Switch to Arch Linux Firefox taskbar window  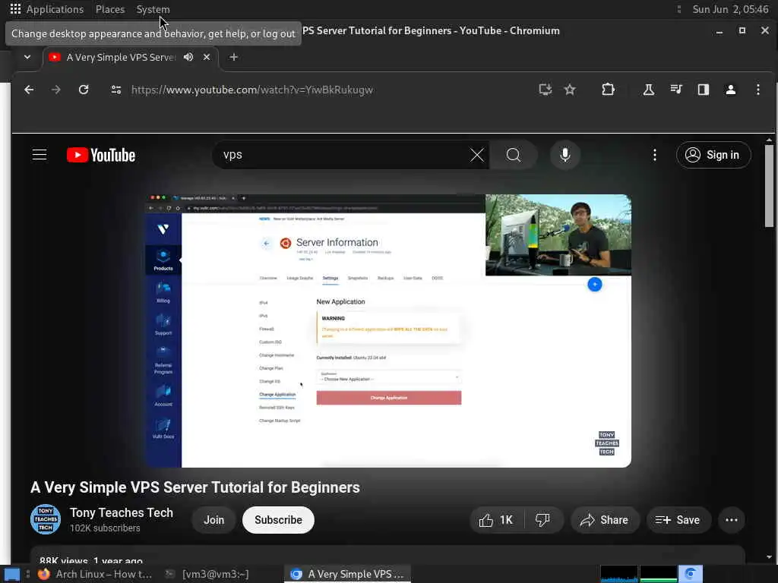point(95,574)
